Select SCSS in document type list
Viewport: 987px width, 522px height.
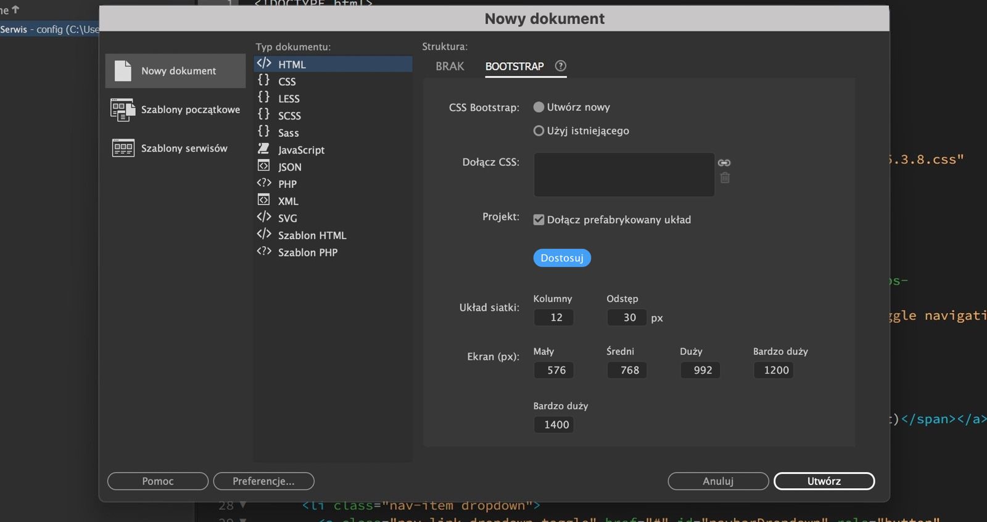tap(333, 116)
